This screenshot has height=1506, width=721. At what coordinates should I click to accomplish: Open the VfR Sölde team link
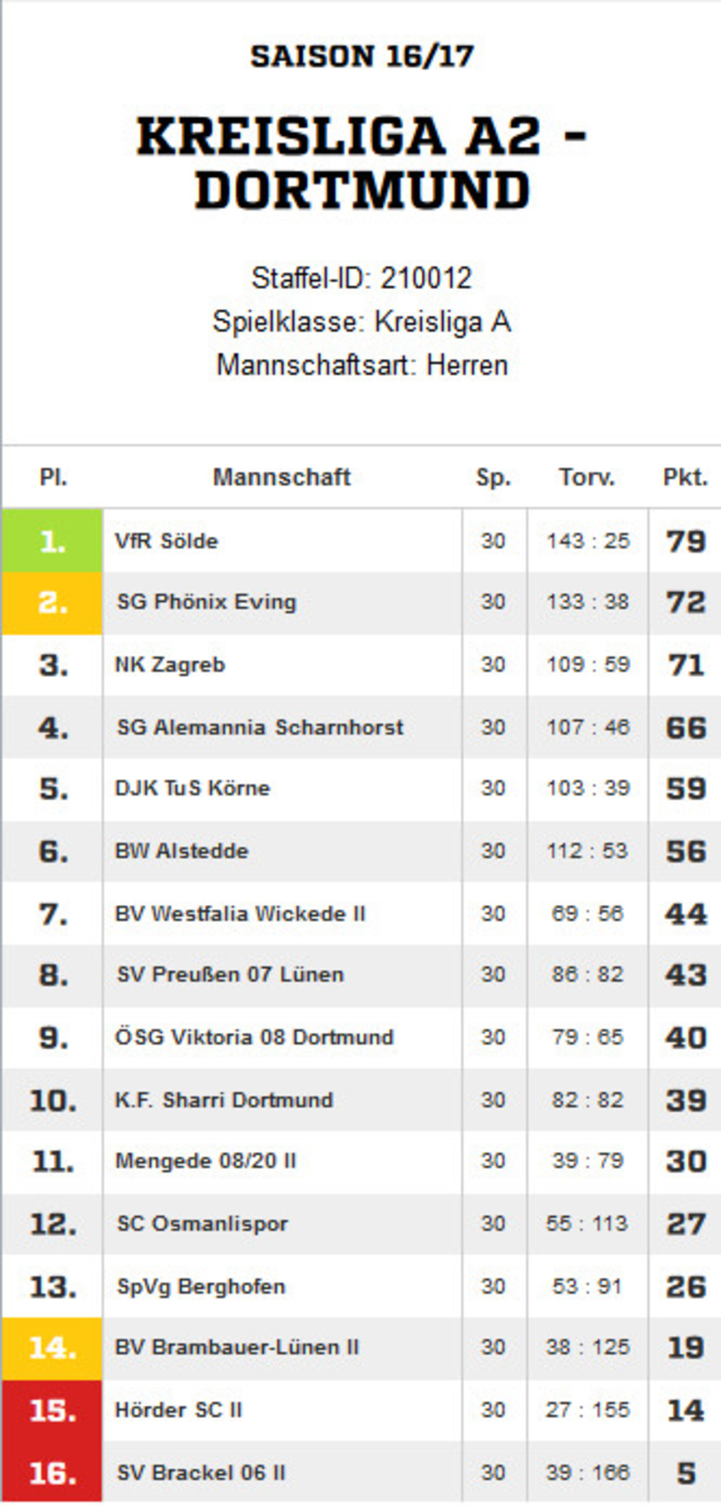(x=166, y=541)
